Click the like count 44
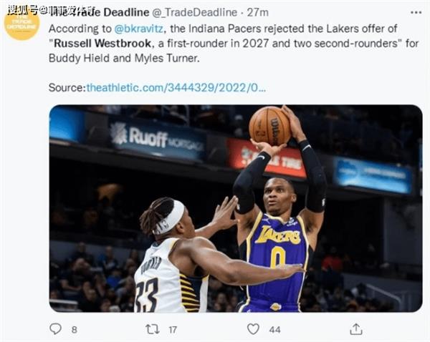This screenshot has height=342, width=430. [x=274, y=330]
